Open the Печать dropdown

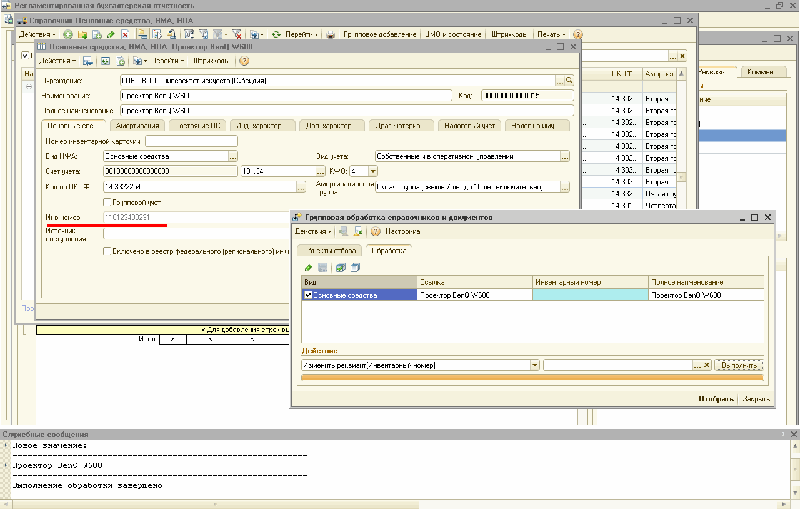pos(551,34)
